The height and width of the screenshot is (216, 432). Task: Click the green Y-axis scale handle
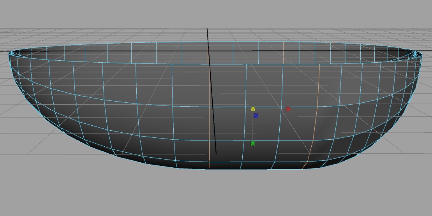tap(253, 143)
